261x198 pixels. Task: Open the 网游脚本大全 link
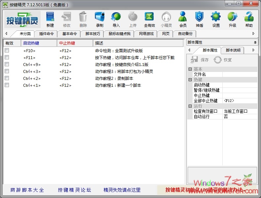click(x=27, y=190)
